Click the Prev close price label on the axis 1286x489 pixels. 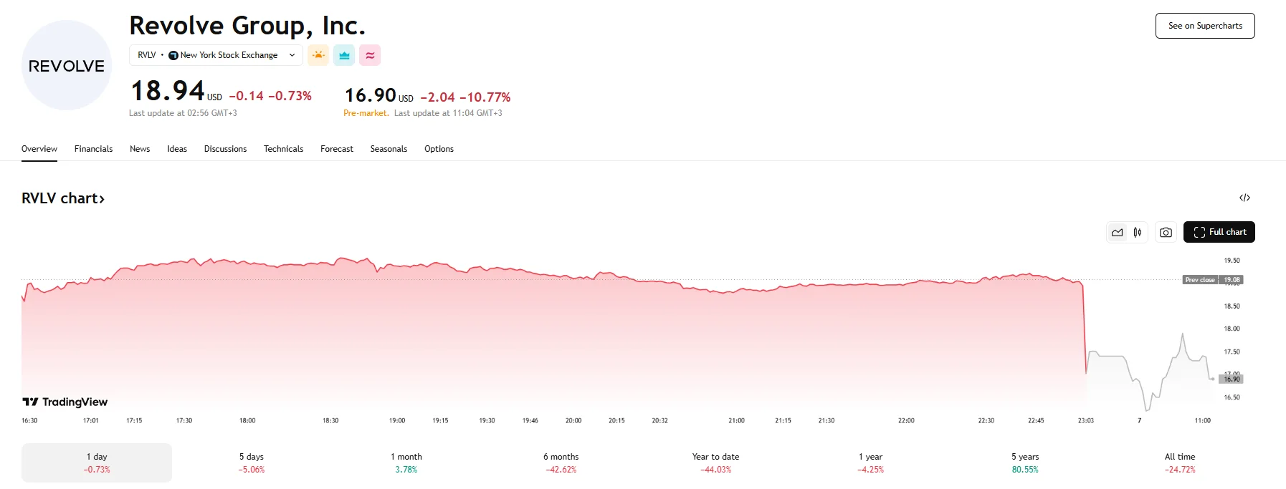pos(1200,280)
